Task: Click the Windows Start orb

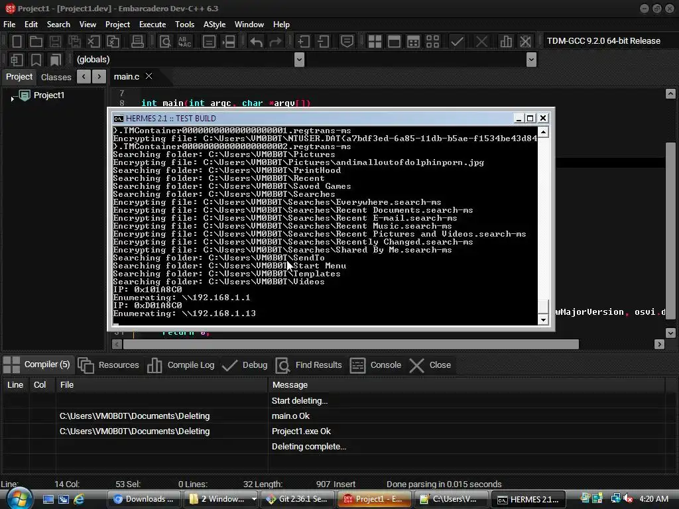Action: coord(19,498)
